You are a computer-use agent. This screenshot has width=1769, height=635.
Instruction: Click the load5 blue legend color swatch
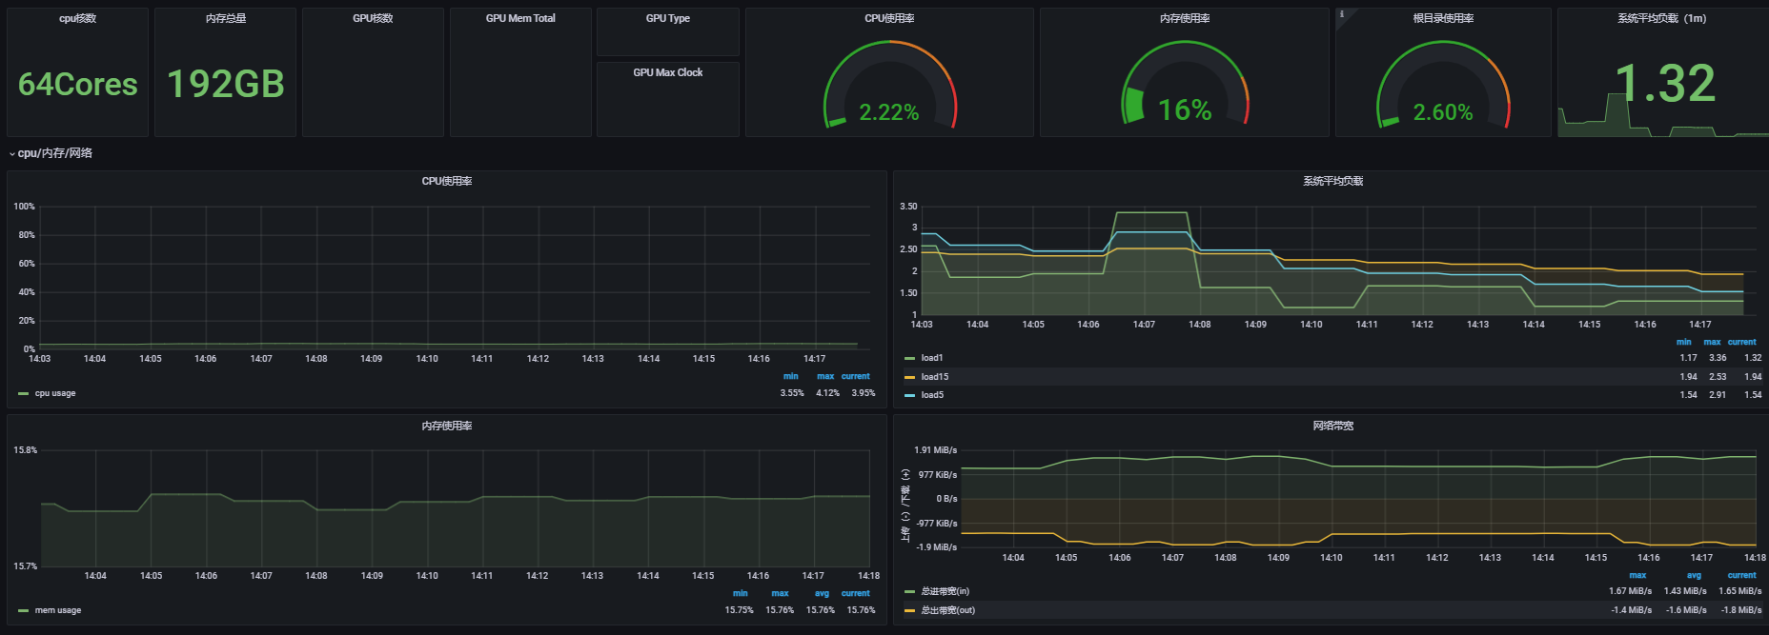pos(909,395)
